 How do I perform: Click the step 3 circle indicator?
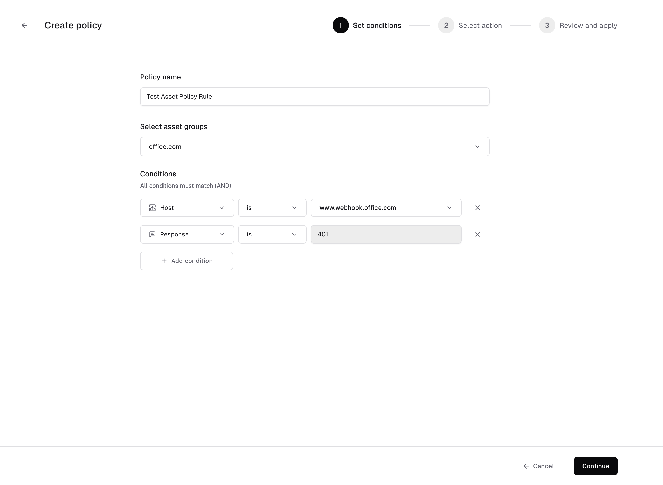click(x=547, y=26)
